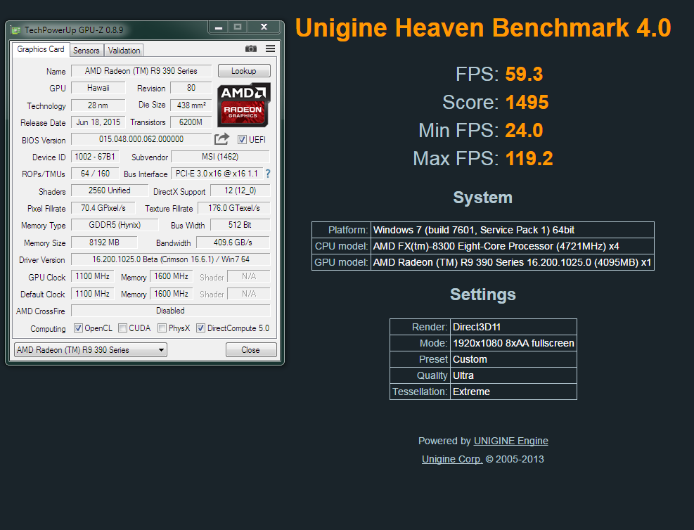Click the Mode value 1920x1080 8xAA fullscreen

513,343
